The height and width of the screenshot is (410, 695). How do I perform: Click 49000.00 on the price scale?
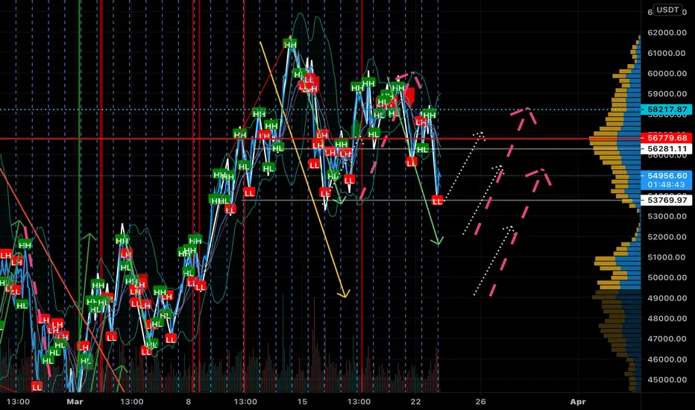point(667,298)
